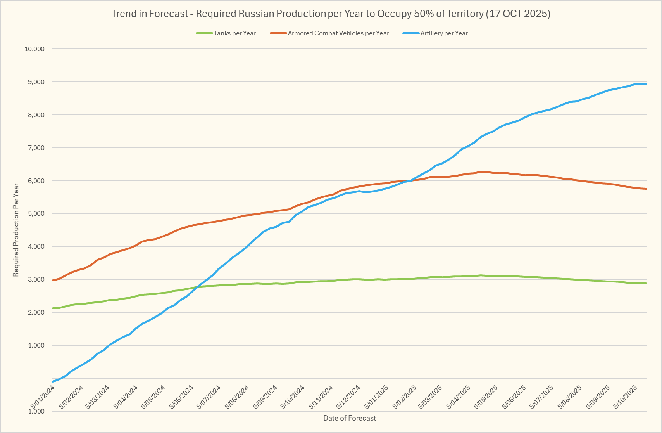Click the 5/06/2024 date axis label
662x433 pixels.
tap(182, 397)
